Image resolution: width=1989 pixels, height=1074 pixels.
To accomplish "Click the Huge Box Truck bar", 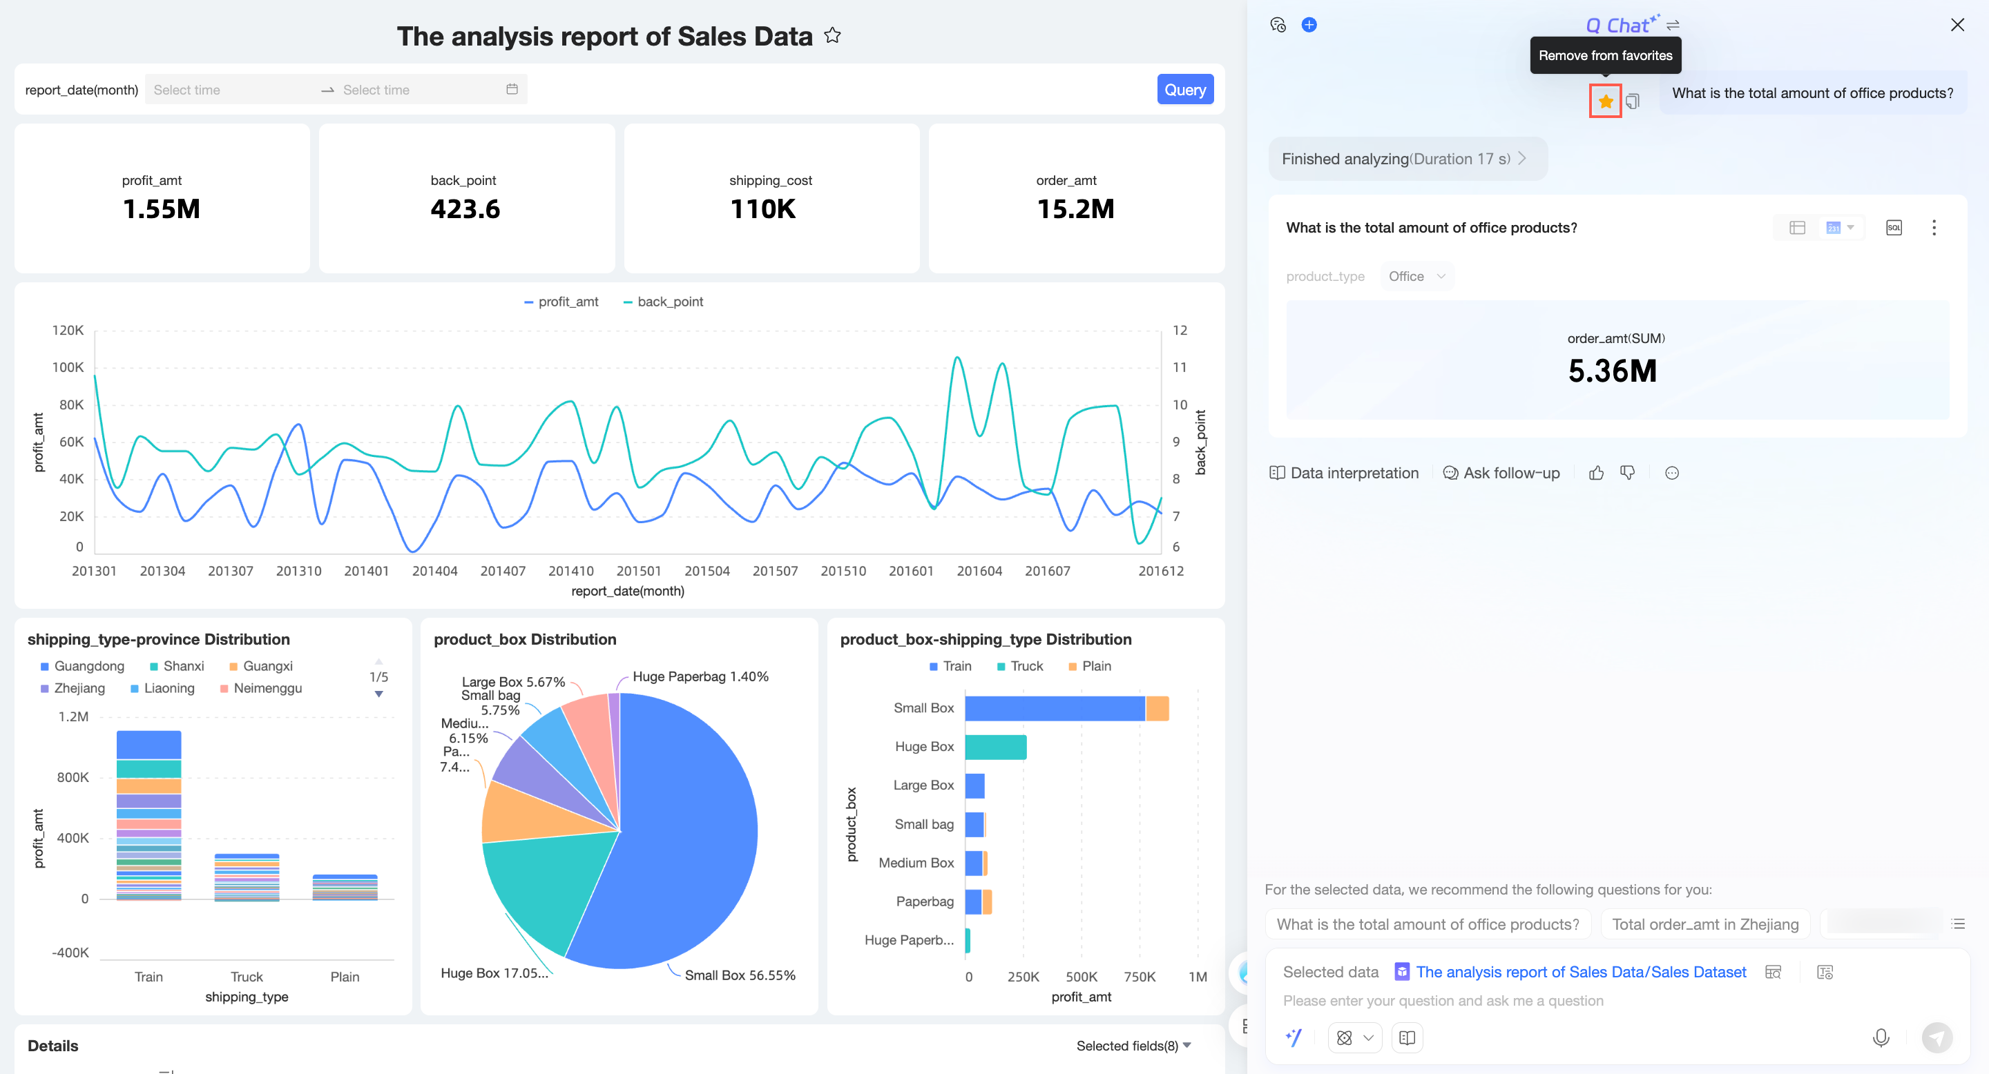I will coord(995,747).
